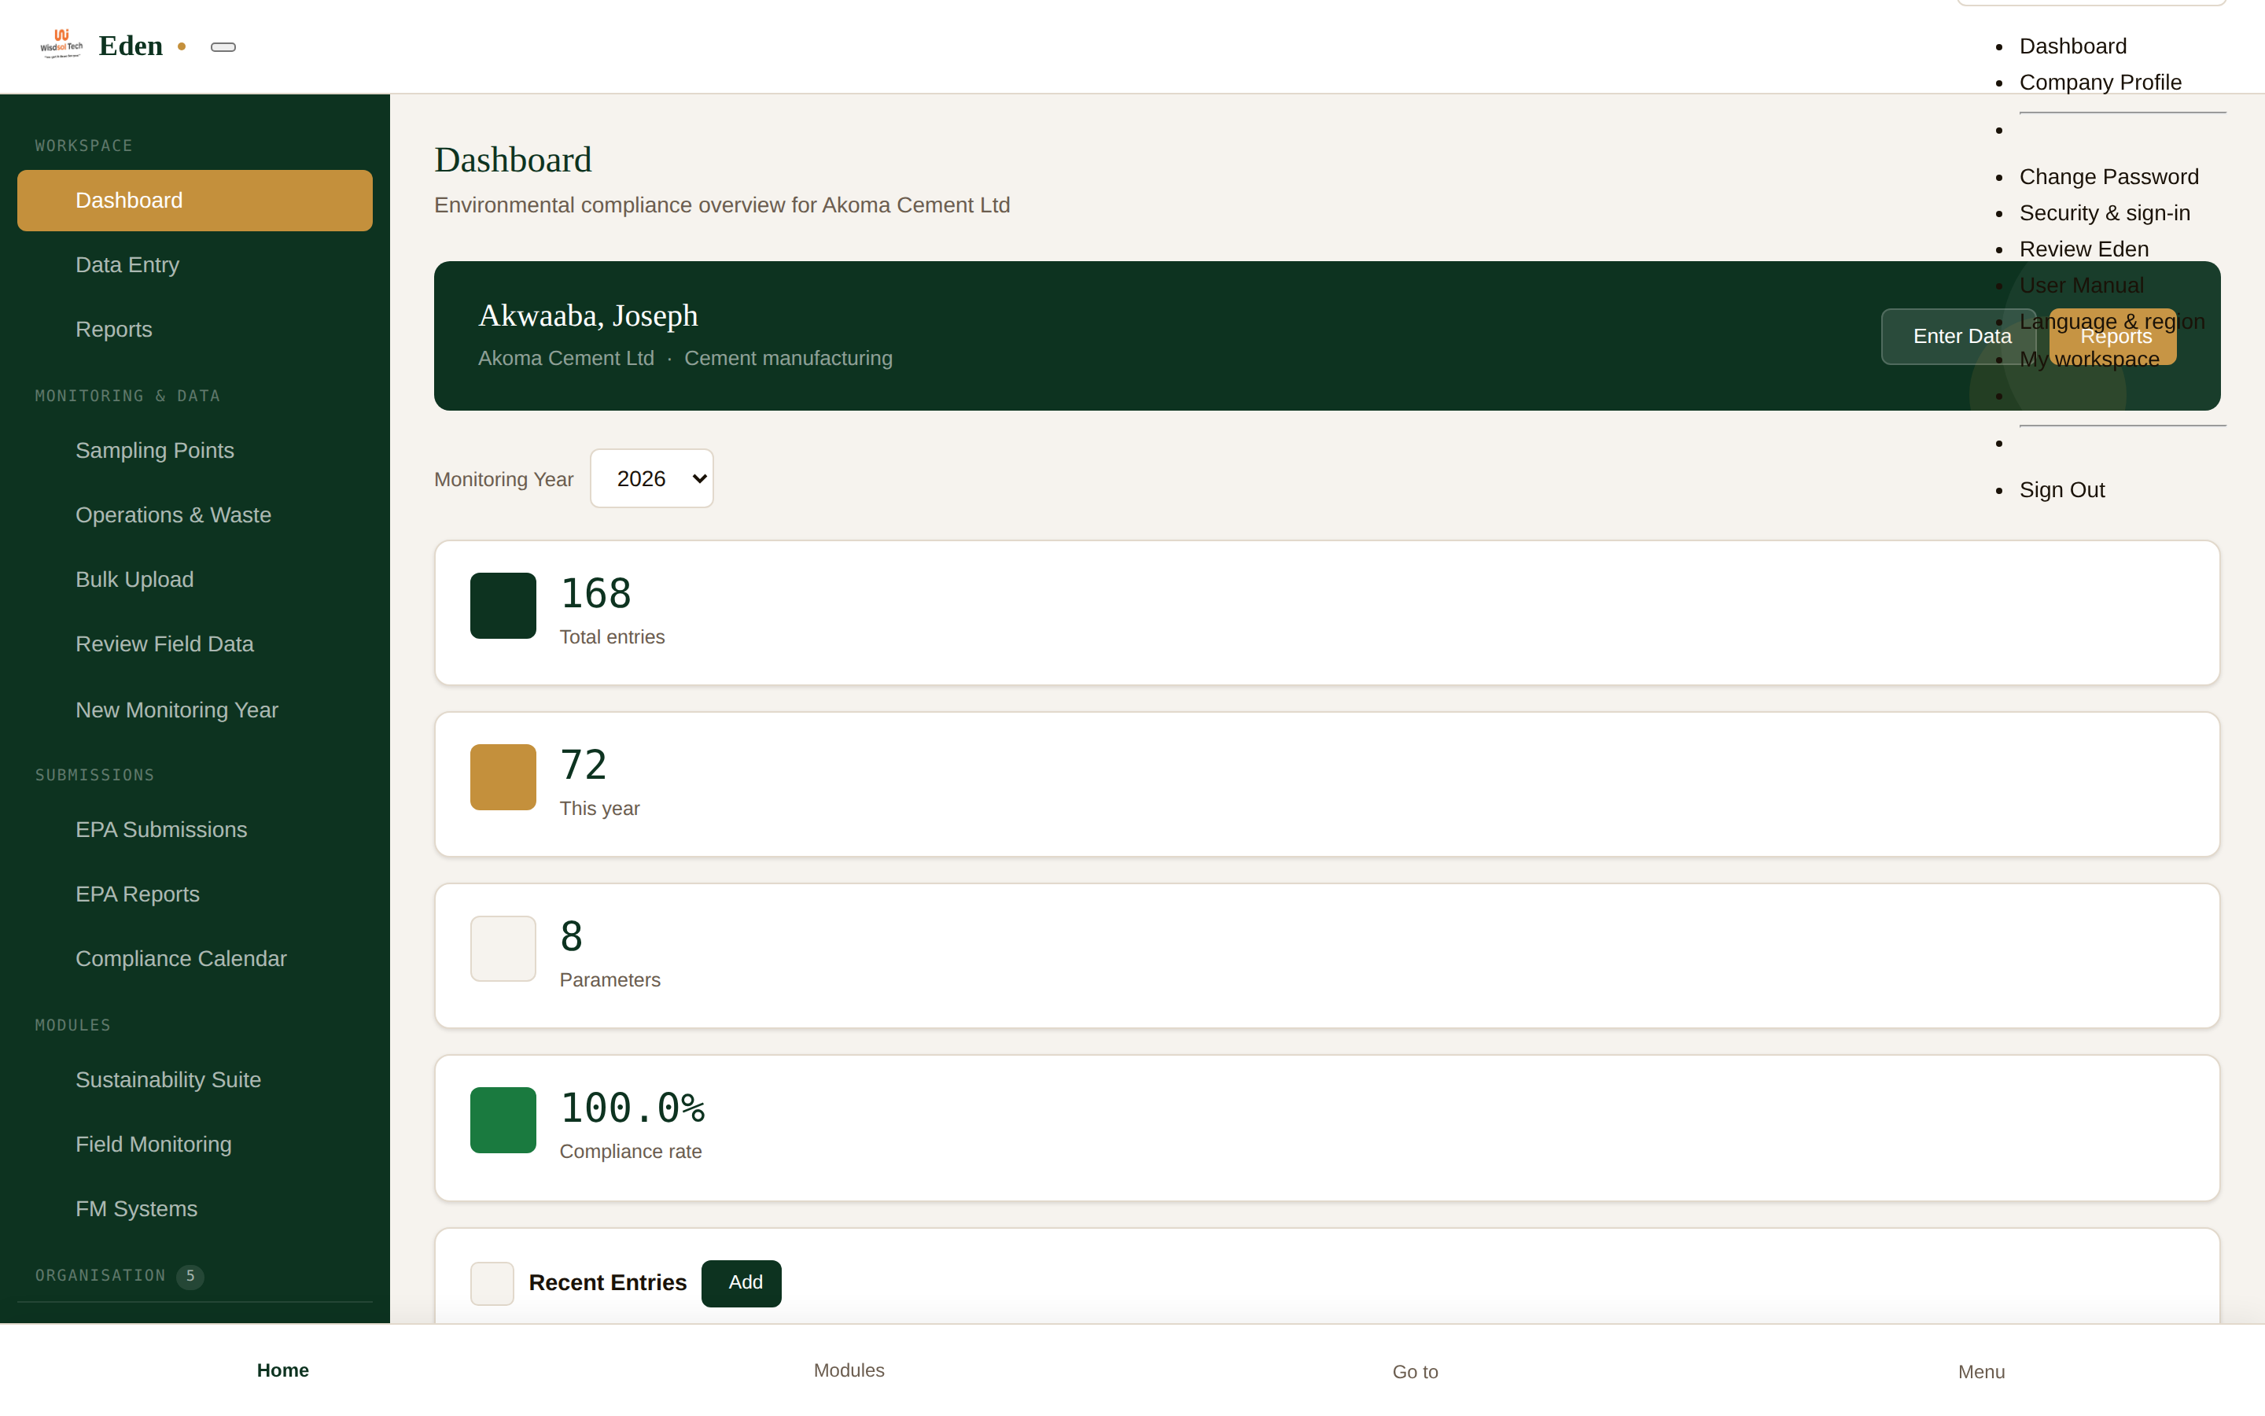The height and width of the screenshot is (1416, 2265).
Task: Click the Parameters card icon
Action: pyautogui.click(x=503, y=948)
